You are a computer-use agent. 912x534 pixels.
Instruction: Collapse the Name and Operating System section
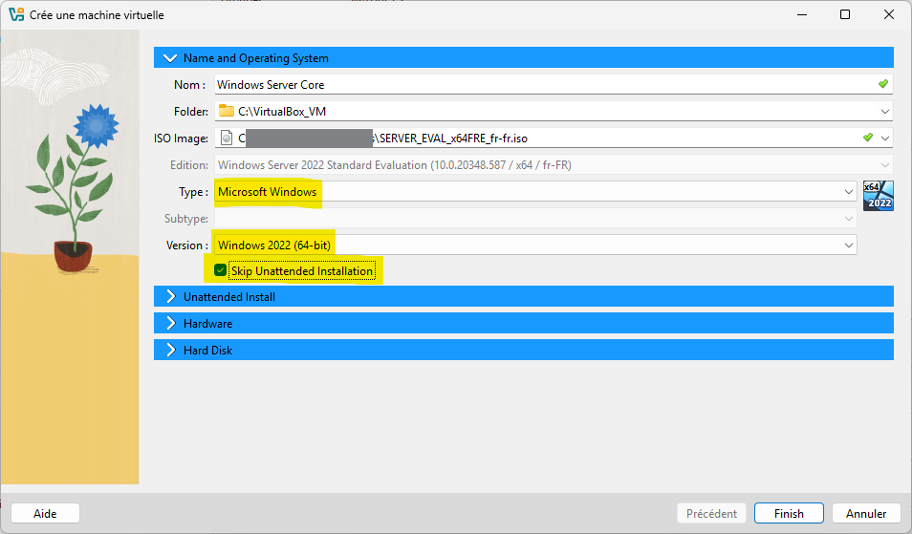[524, 57]
